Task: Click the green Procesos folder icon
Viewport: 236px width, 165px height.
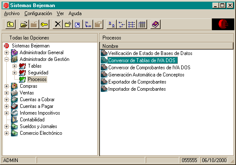Action: tap(22, 79)
